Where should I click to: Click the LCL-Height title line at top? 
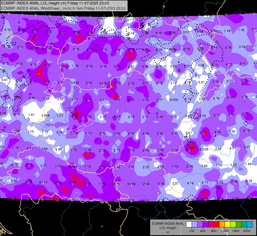55,3
